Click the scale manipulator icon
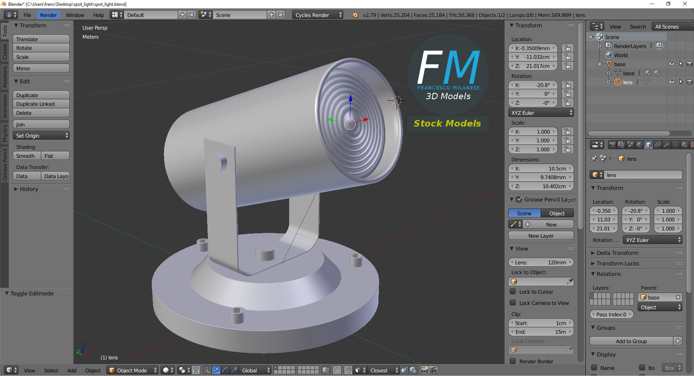 (234, 370)
